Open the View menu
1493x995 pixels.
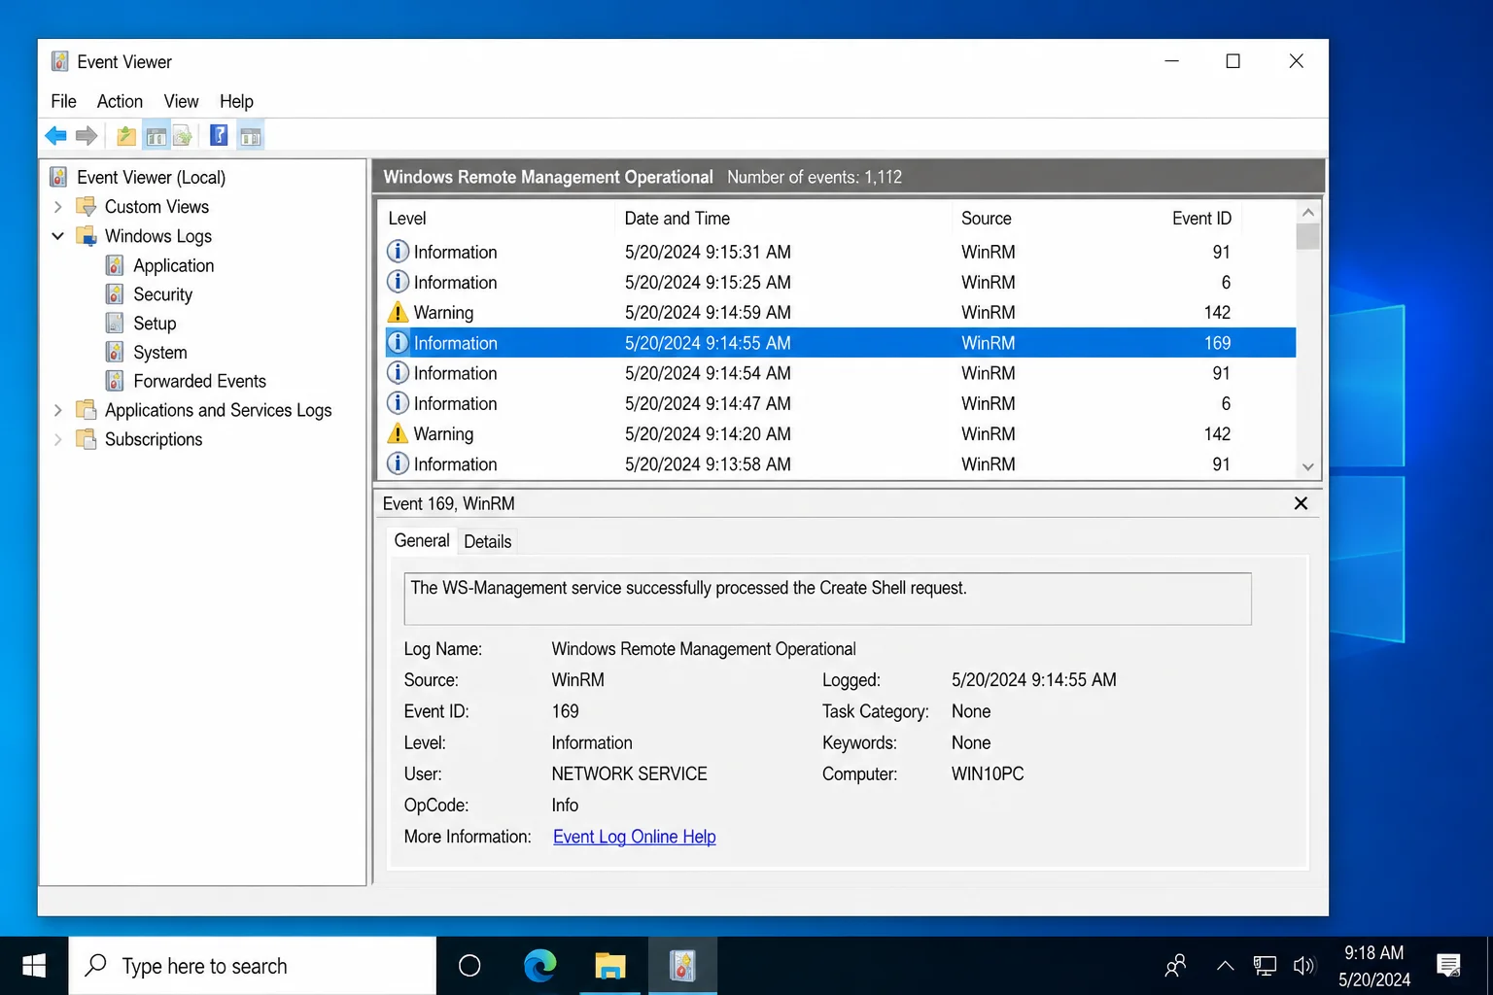pyautogui.click(x=181, y=101)
